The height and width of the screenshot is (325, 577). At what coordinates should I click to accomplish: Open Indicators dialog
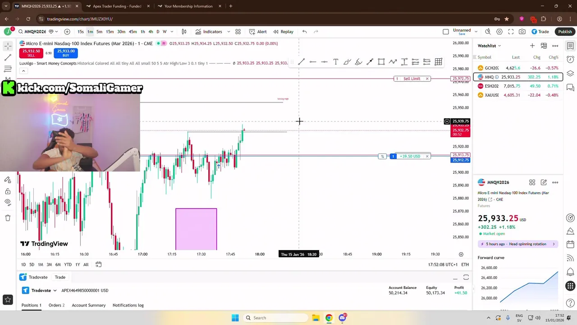(x=209, y=32)
